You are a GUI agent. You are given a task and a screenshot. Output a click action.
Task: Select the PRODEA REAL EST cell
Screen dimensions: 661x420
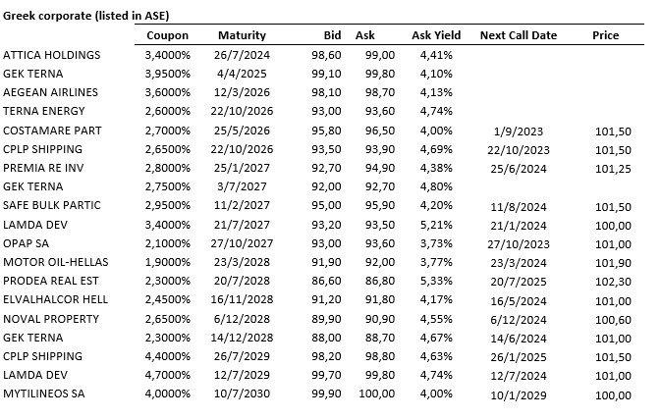click(51, 281)
